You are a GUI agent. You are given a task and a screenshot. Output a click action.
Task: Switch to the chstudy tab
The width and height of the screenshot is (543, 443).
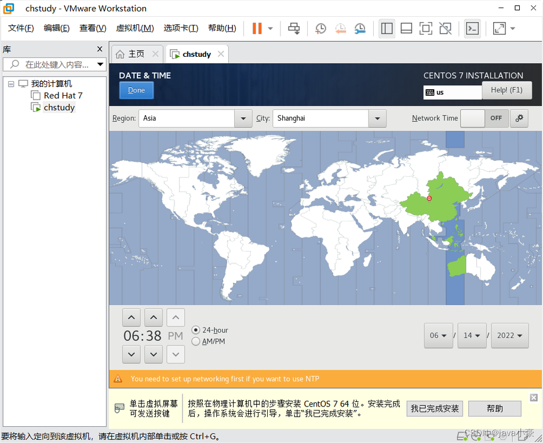pyautogui.click(x=196, y=54)
